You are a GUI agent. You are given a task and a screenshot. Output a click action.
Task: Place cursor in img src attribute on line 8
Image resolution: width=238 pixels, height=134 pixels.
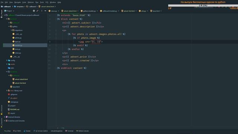click(96, 42)
